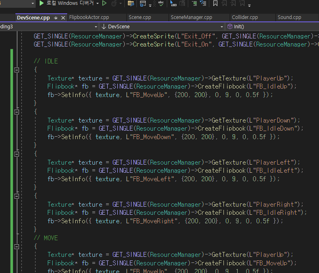
Task: Close the DevScene.cpp tab
Action: 63,18
